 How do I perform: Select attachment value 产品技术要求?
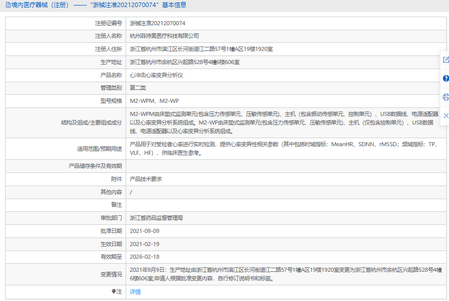pos(146,179)
